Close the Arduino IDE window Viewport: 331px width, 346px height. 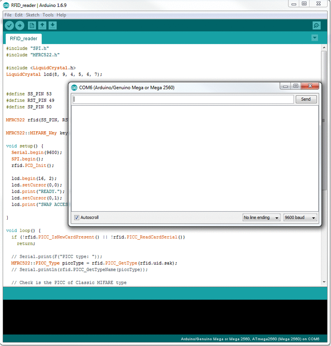point(318,3)
